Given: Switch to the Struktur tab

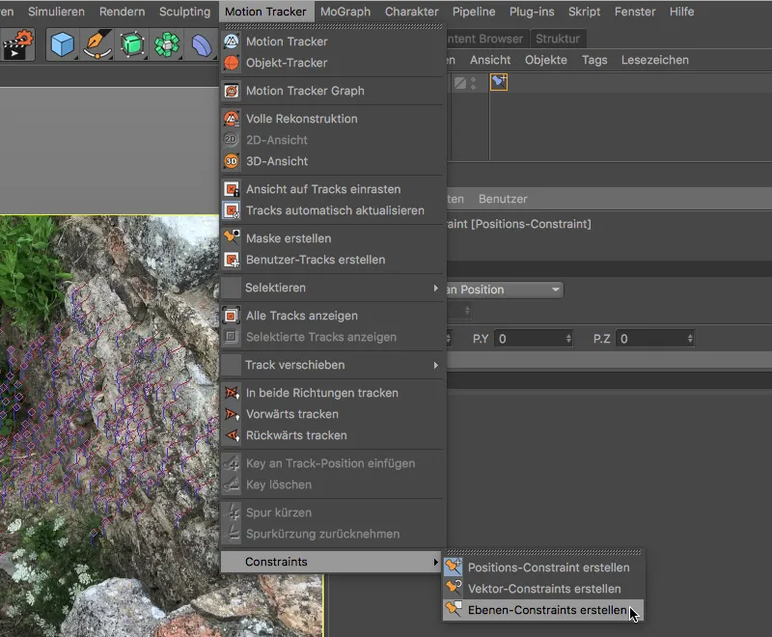Looking at the screenshot, I should [558, 39].
